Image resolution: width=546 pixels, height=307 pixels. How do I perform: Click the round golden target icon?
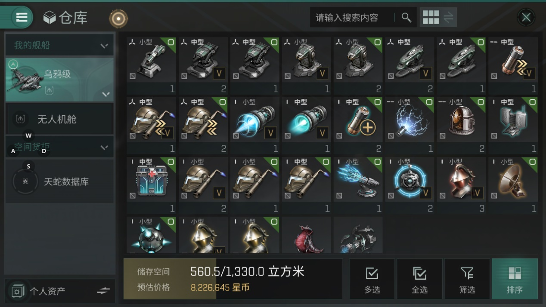(118, 18)
